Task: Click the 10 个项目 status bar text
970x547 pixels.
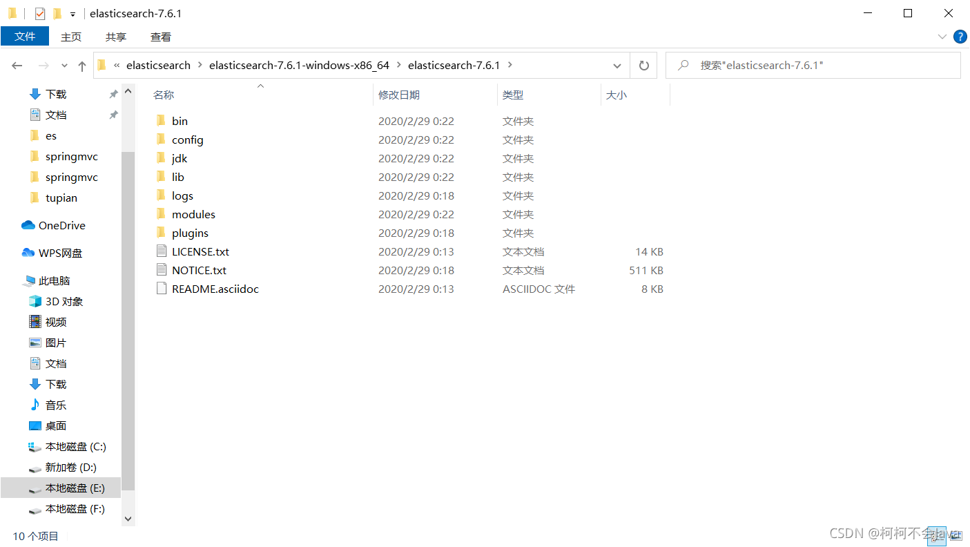Action: tap(36, 536)
